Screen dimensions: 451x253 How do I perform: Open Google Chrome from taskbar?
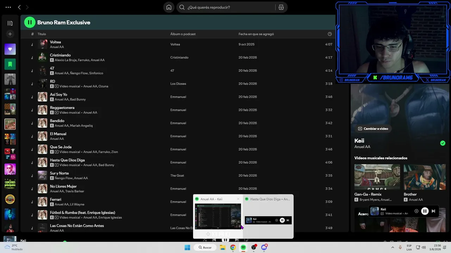[x=233, y=247]
